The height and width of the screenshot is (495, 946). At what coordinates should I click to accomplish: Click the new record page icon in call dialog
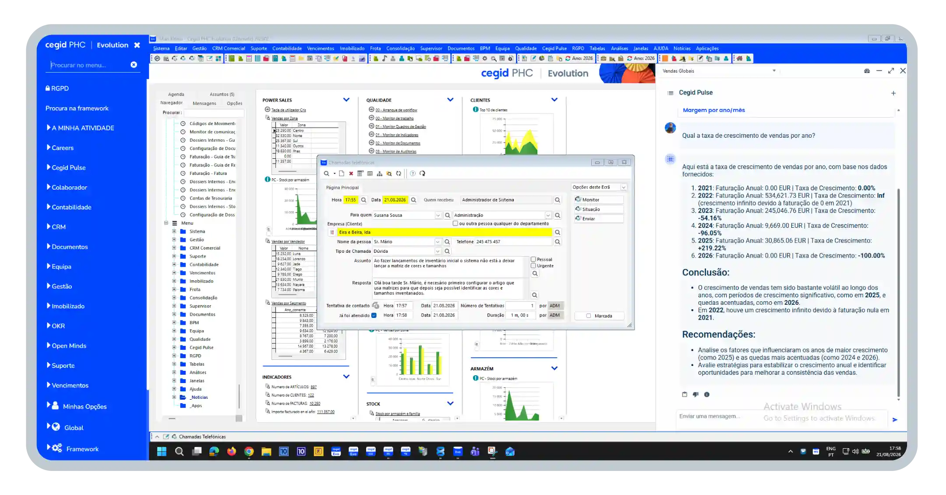point(342,174)
